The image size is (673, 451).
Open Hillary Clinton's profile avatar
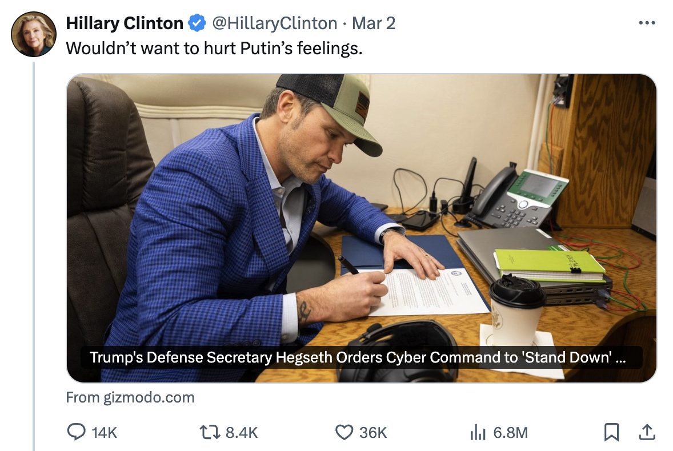pos(34,34)
